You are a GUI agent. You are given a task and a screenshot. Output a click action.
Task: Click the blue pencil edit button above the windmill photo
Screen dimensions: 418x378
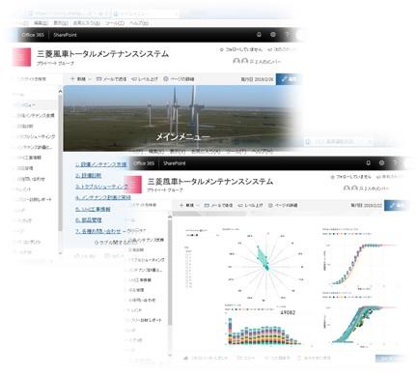289,79
